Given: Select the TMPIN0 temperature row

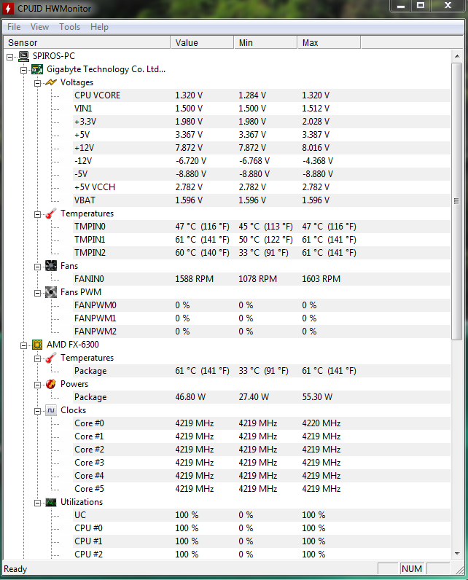Looking at the screenshot, I should [262, 227].
